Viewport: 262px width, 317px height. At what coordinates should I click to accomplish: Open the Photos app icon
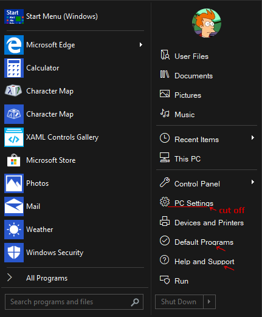[14, 183]
